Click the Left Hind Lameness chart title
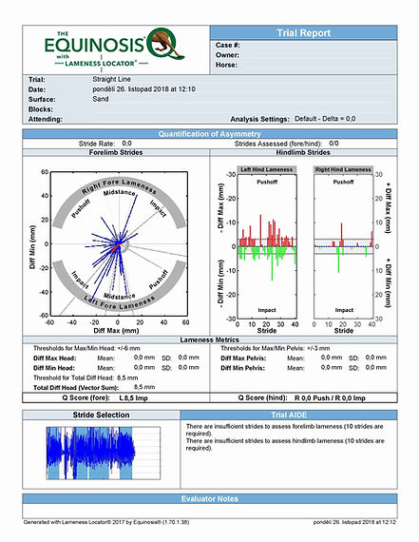Image resolution: width=419 pixels, height=542 pixels. point(267,169)
